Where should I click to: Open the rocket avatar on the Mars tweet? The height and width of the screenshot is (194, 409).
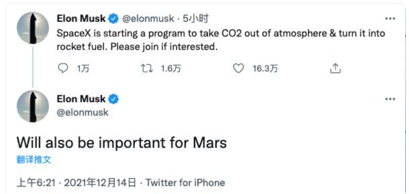pyautogui.click(x=33, y=107)
